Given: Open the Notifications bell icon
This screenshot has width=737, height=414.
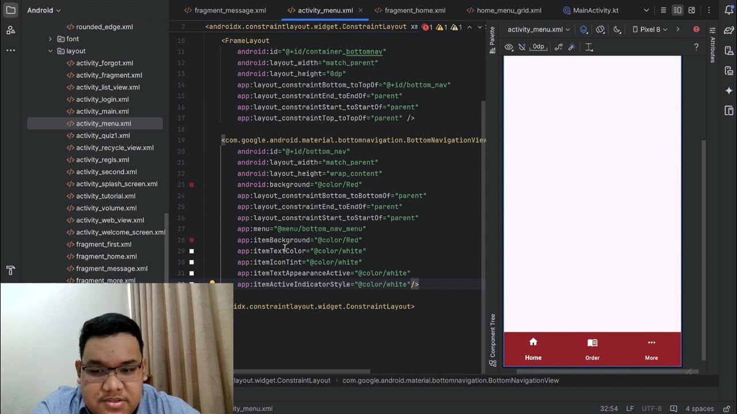Looking at the screenshot, I should [729, 10].
